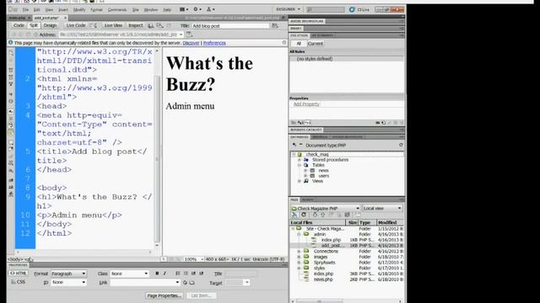The image size is (540, 303).
Task: Show Current mode in CSS Styles panel
Action: (316, 44)
